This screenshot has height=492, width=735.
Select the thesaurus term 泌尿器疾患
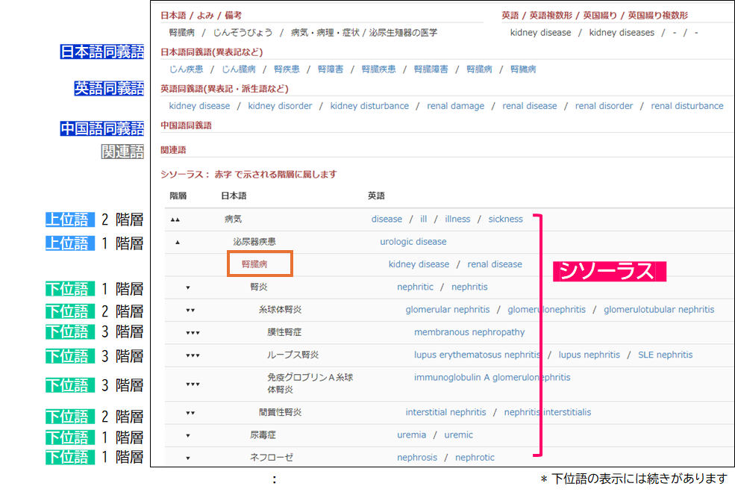[x=254, y=242]
